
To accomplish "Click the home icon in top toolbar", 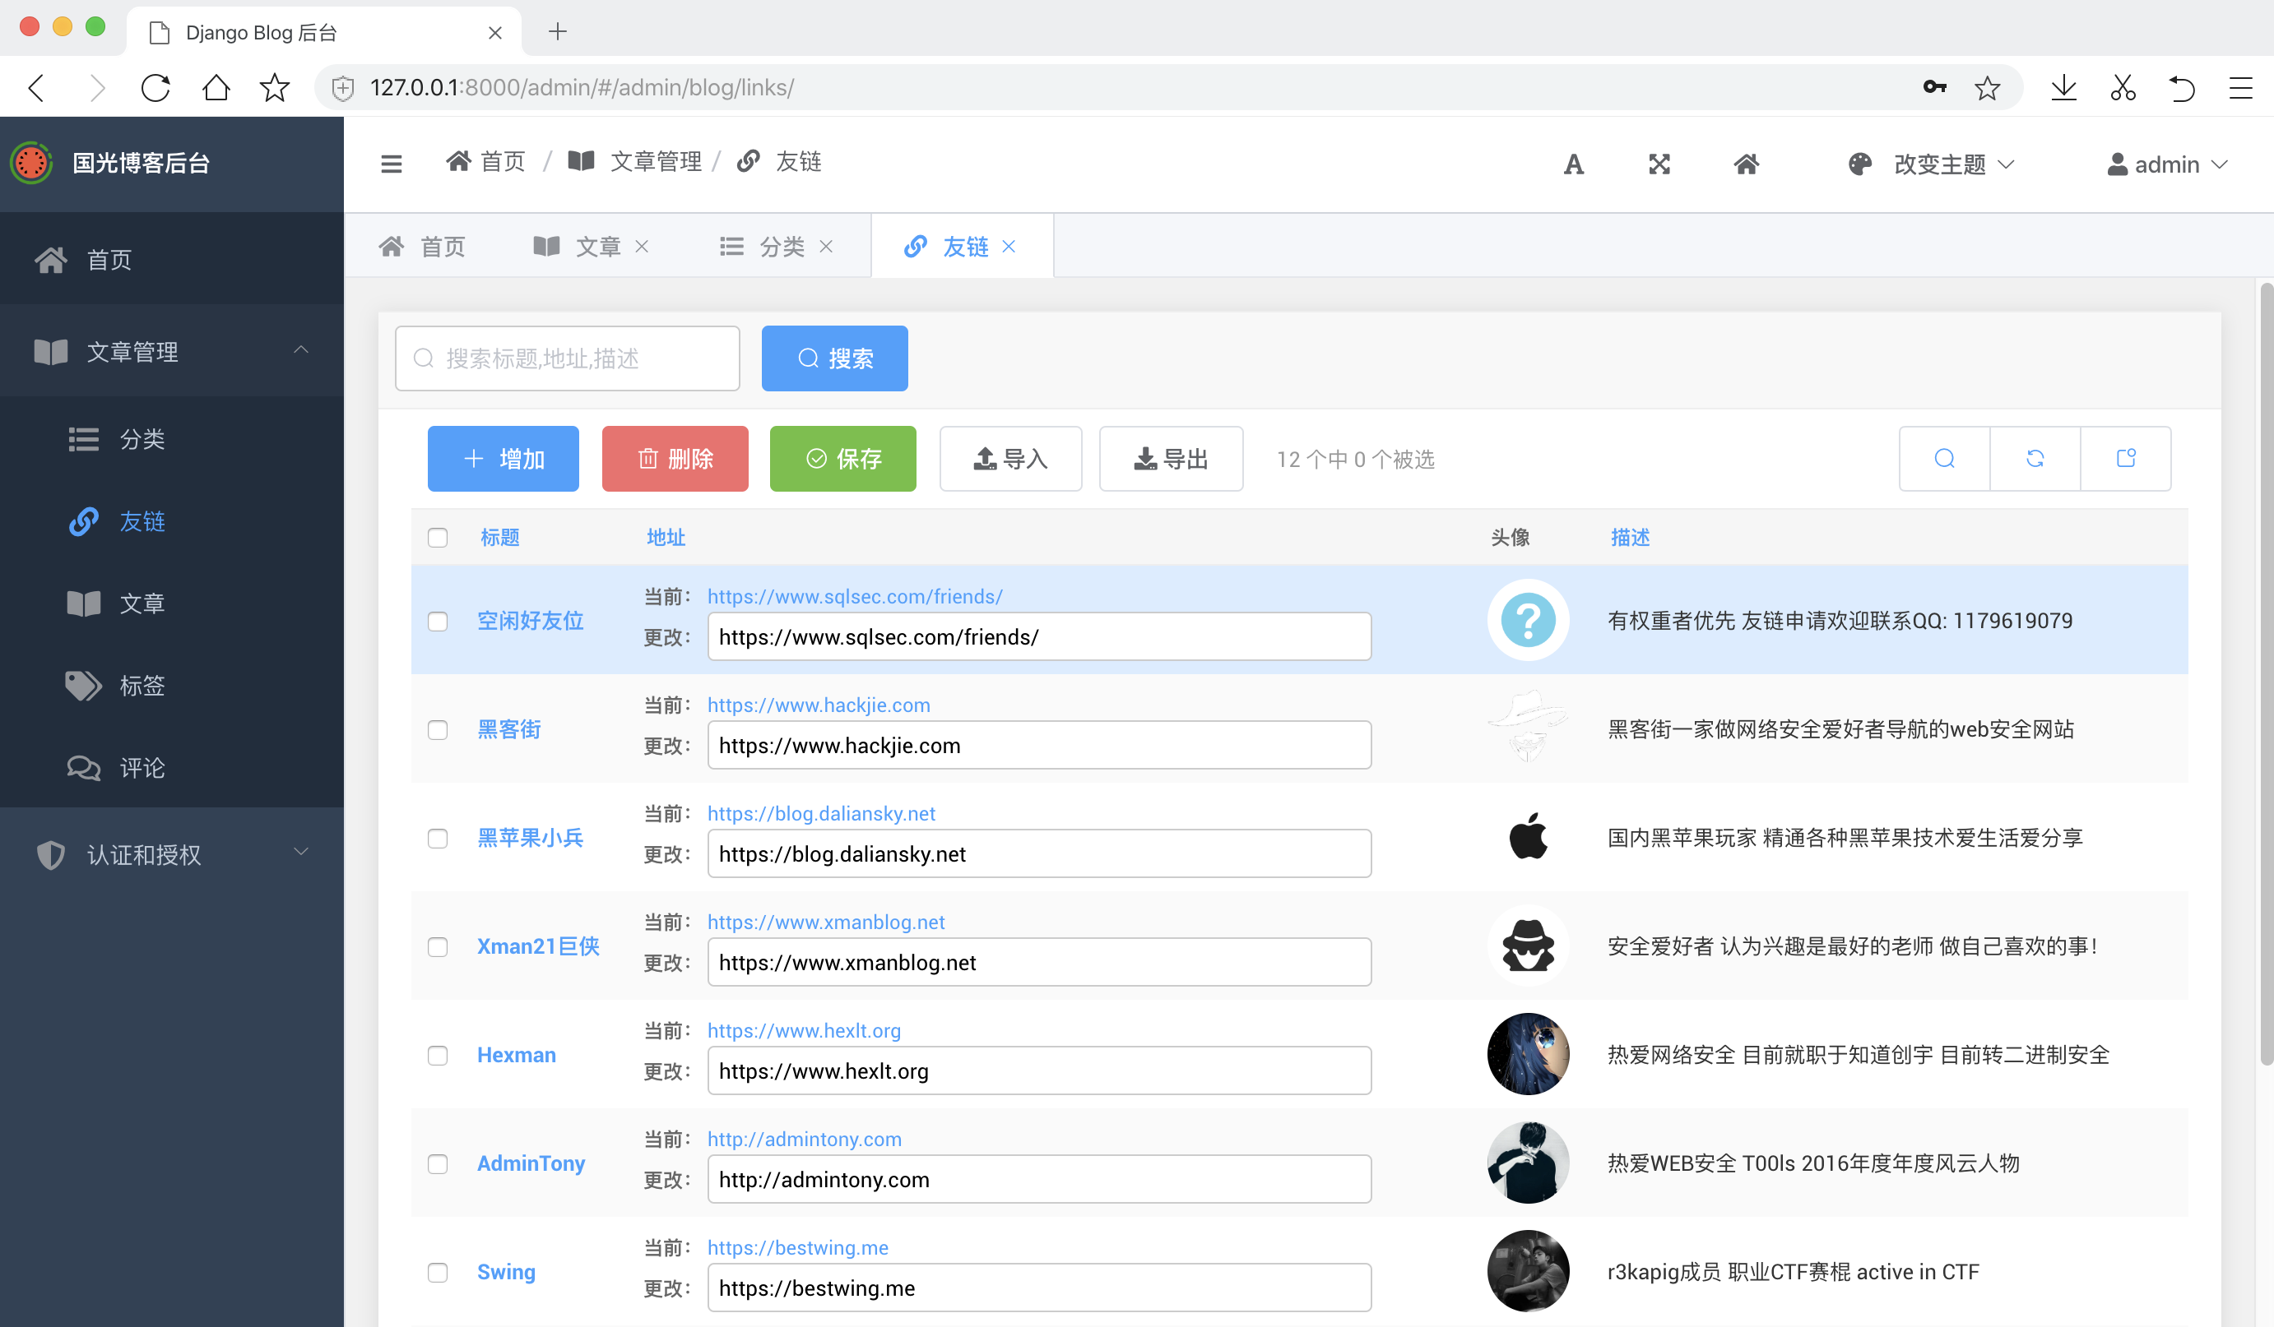I will click(1746, 164).
